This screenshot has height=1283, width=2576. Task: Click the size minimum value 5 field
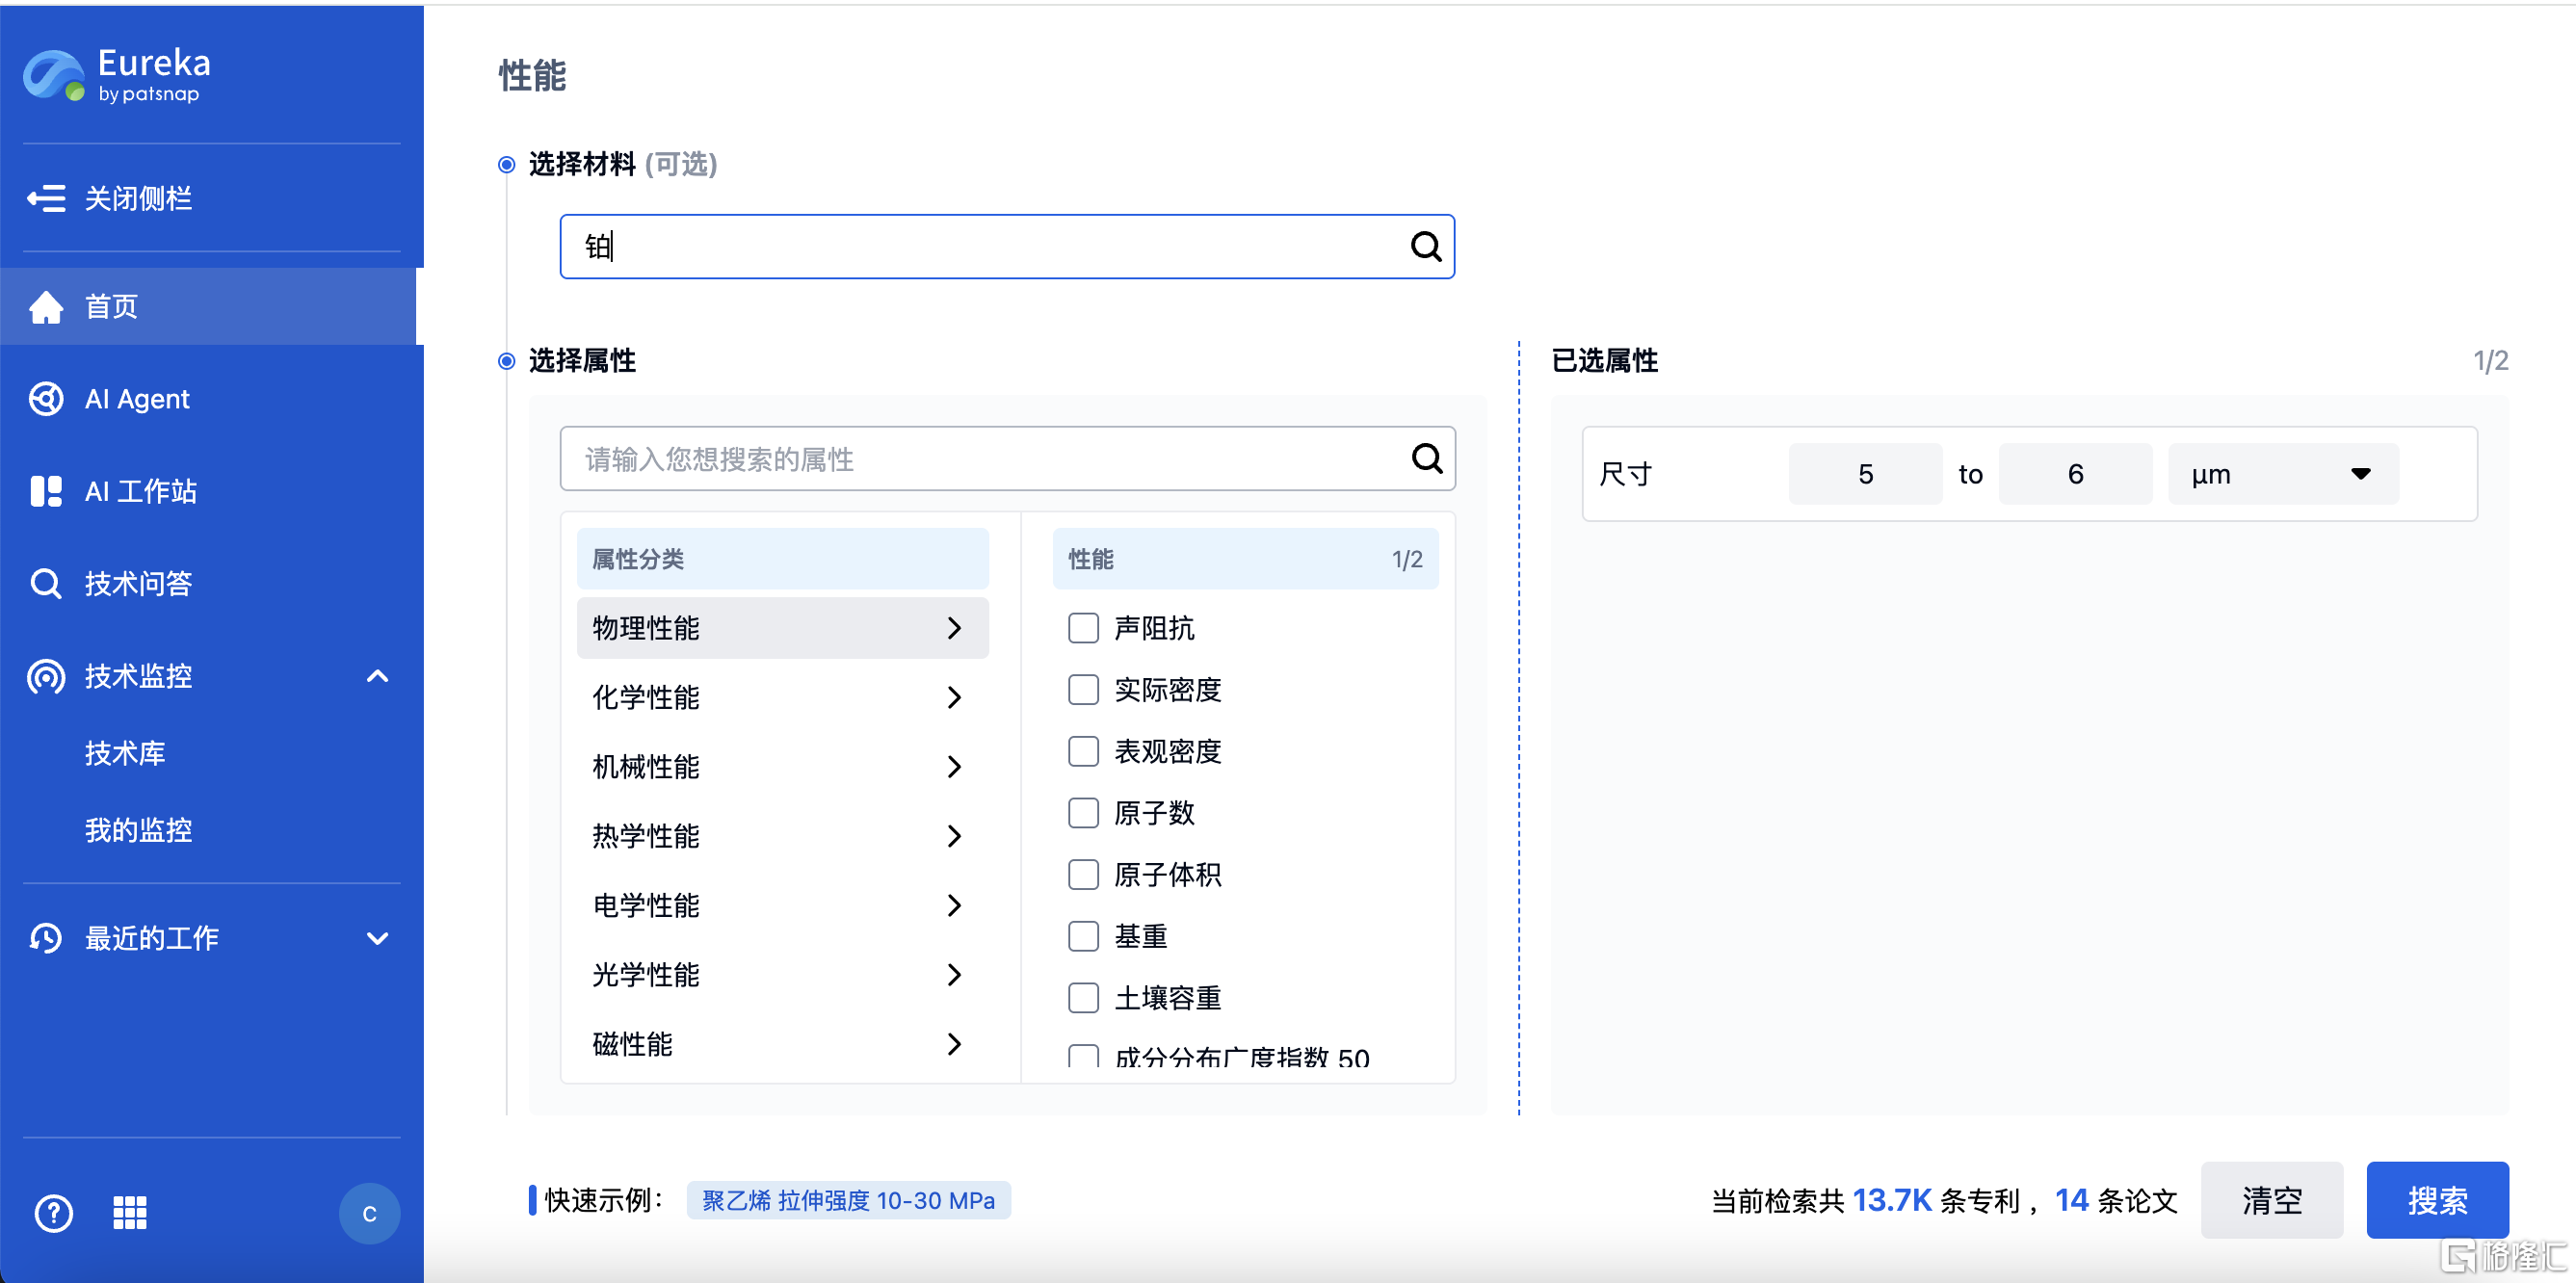(x=1865, y=474)
